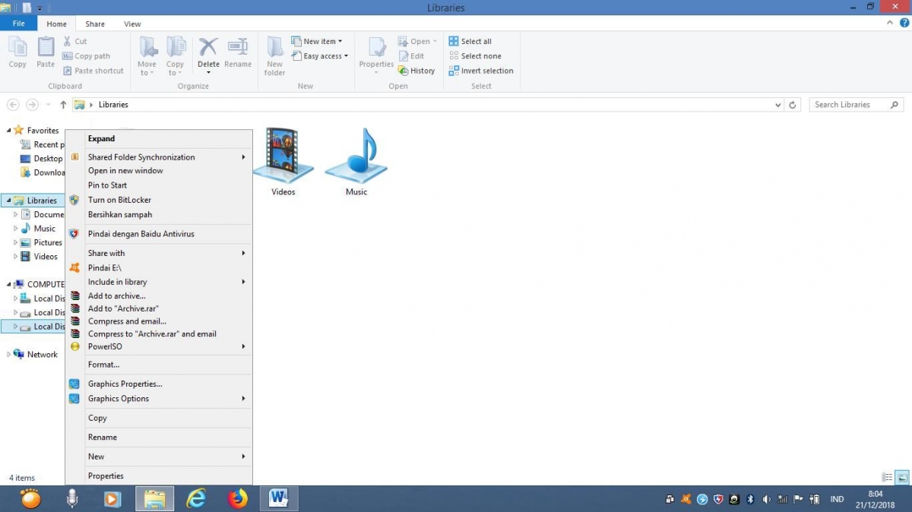Viewport: 912px width, 512px height.
Task: Select Properties in the context menu
Action: [106, 476]
